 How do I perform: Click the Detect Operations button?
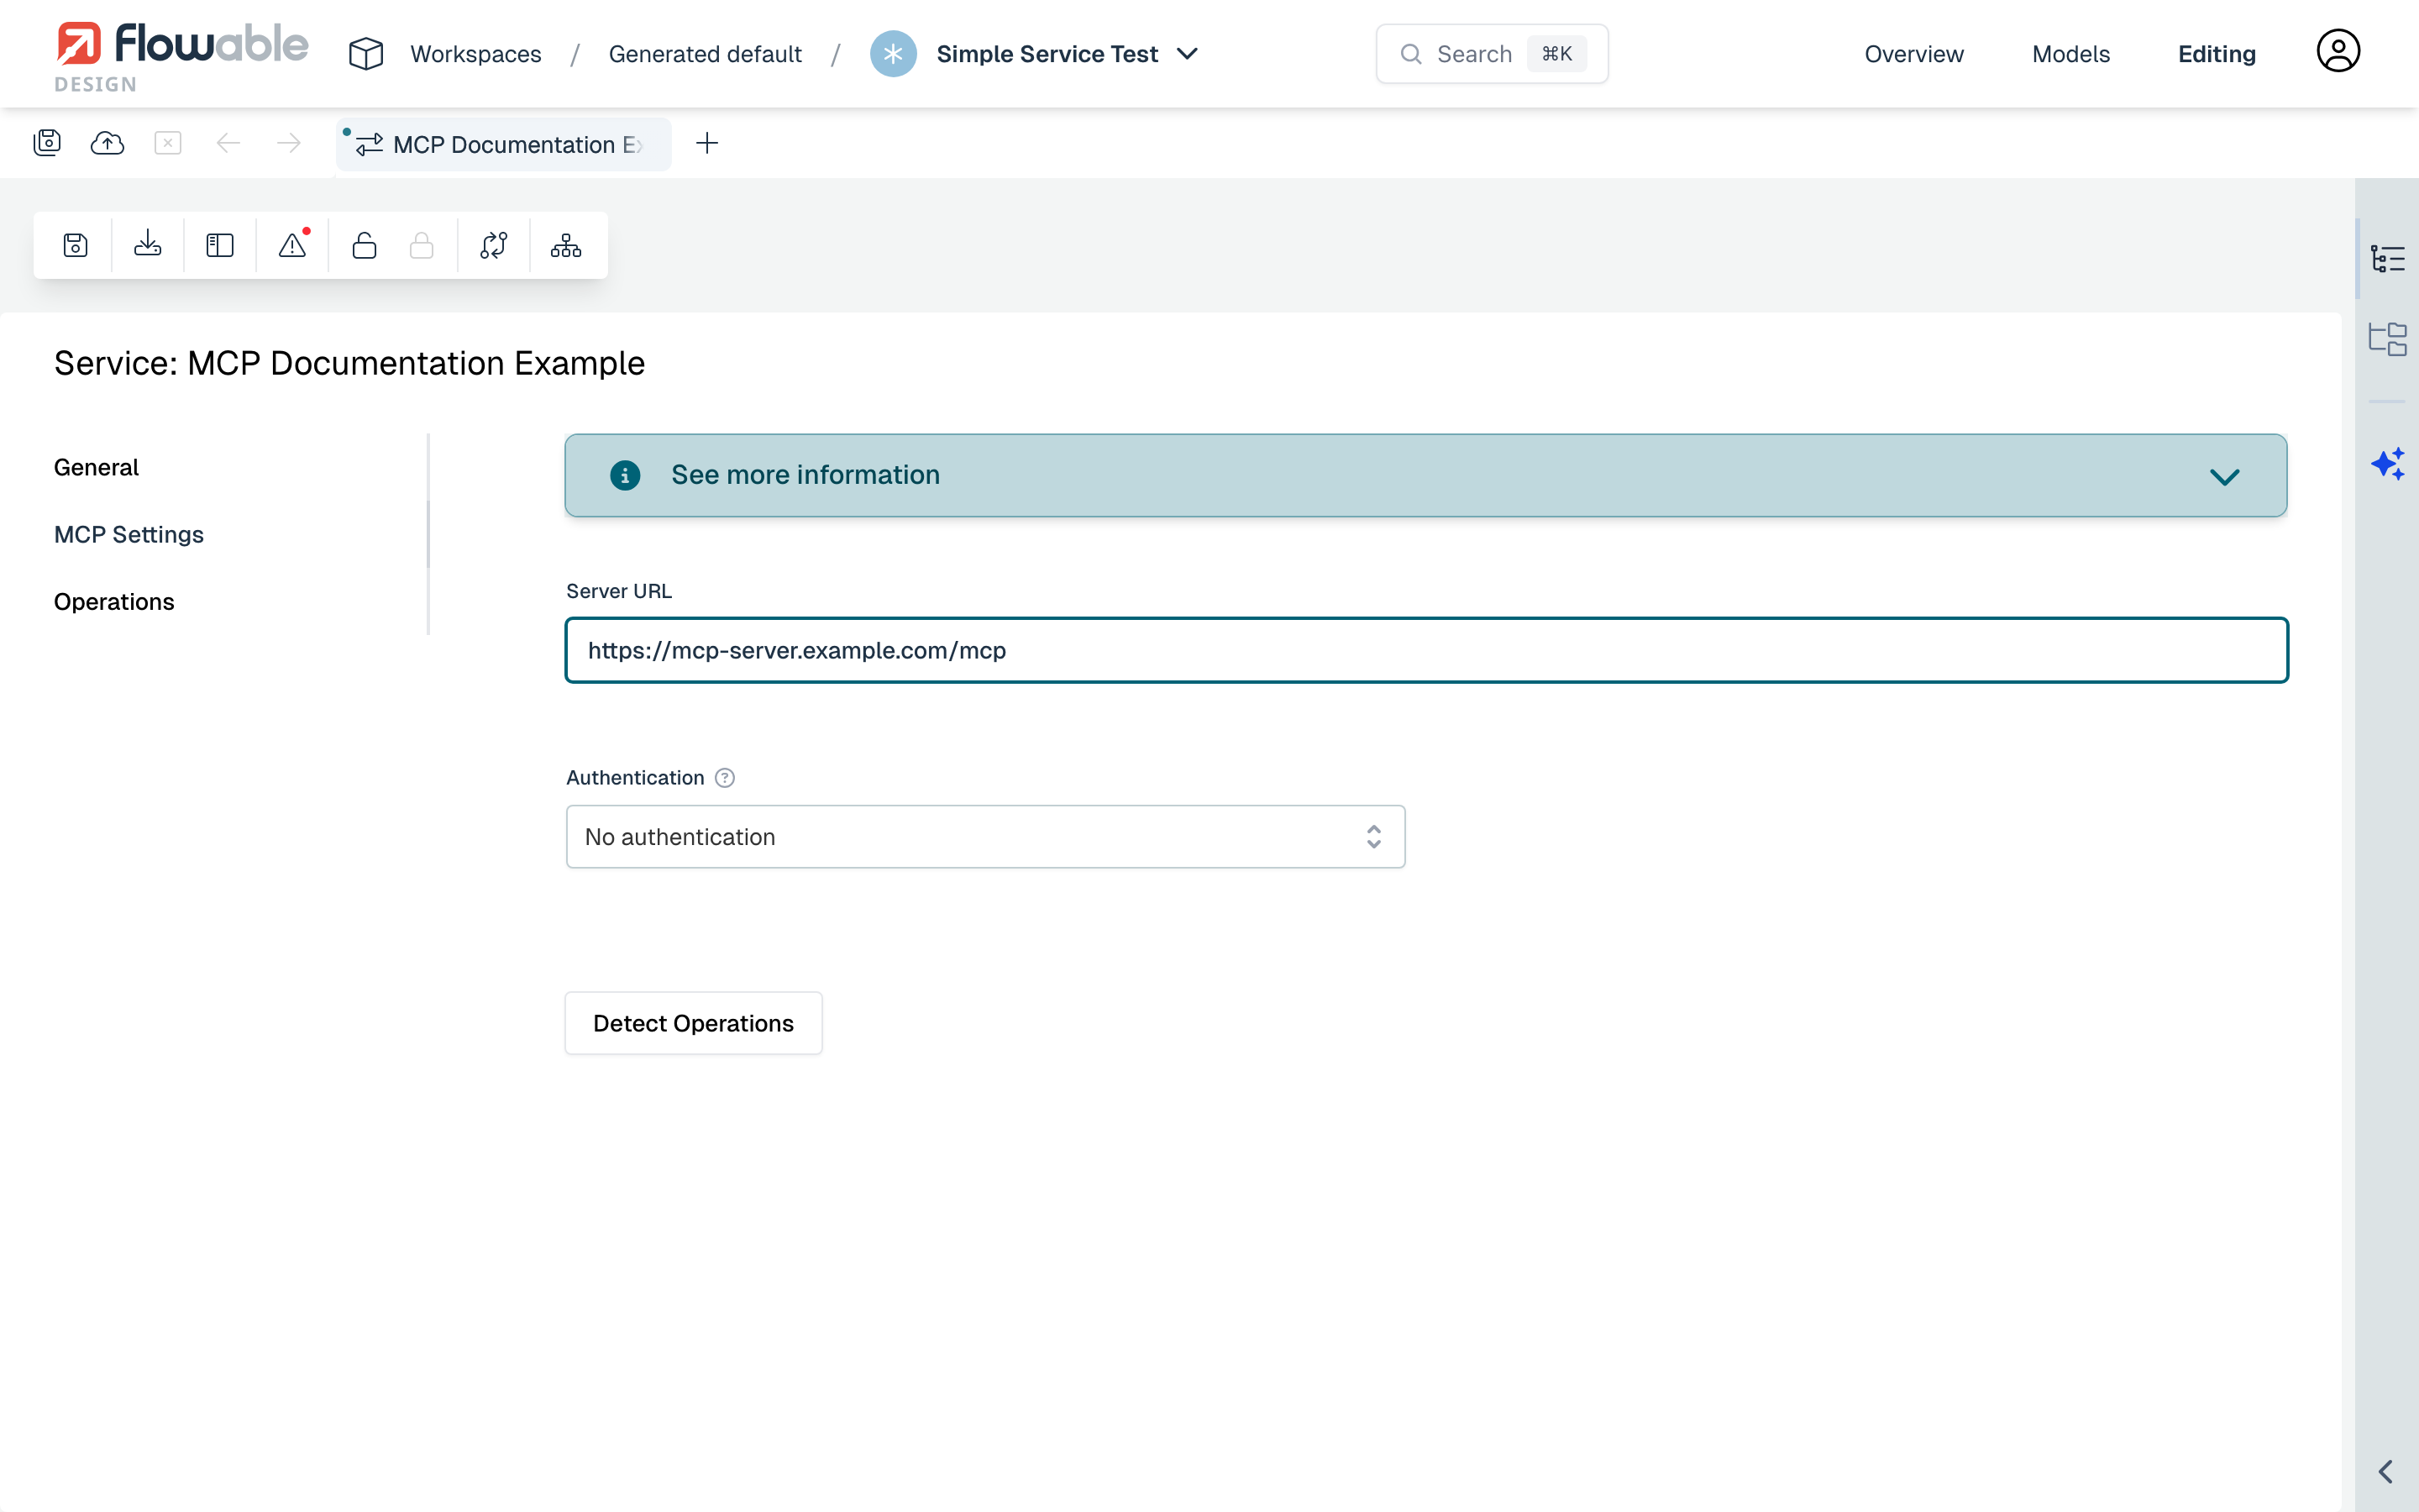693,1022
